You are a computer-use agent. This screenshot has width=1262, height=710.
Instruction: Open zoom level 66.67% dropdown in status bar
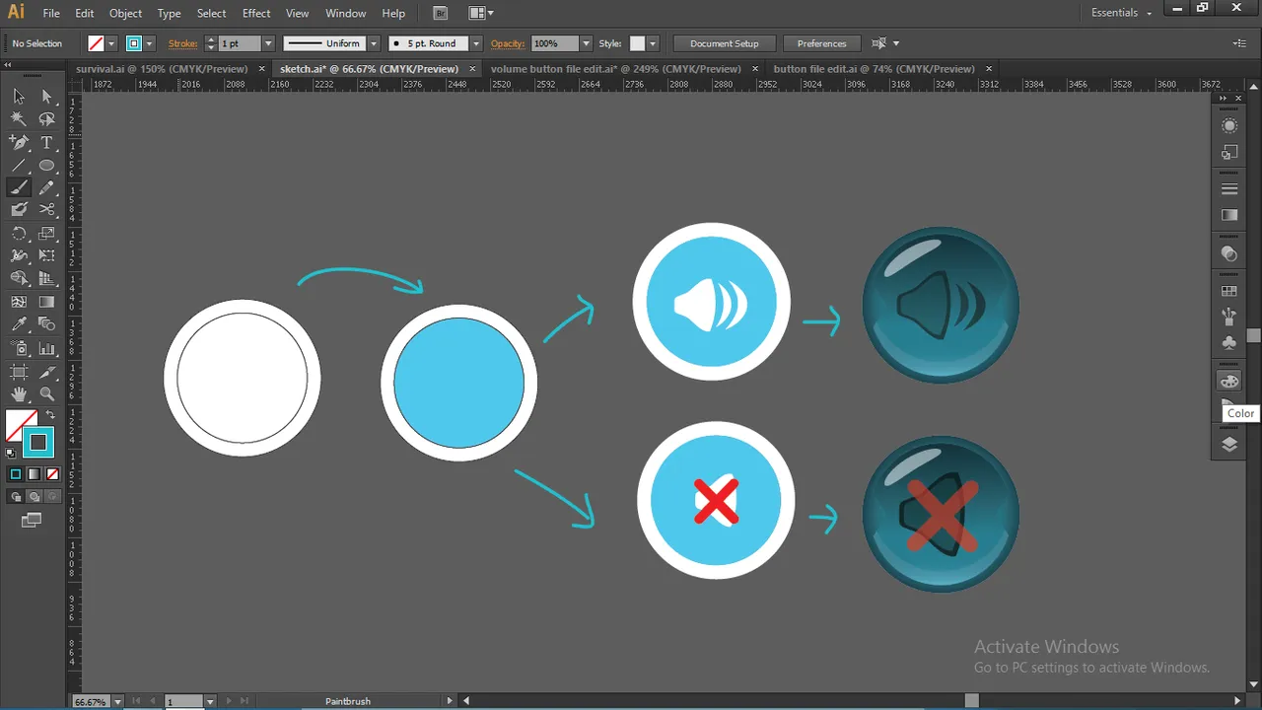[x=118, y=701]
